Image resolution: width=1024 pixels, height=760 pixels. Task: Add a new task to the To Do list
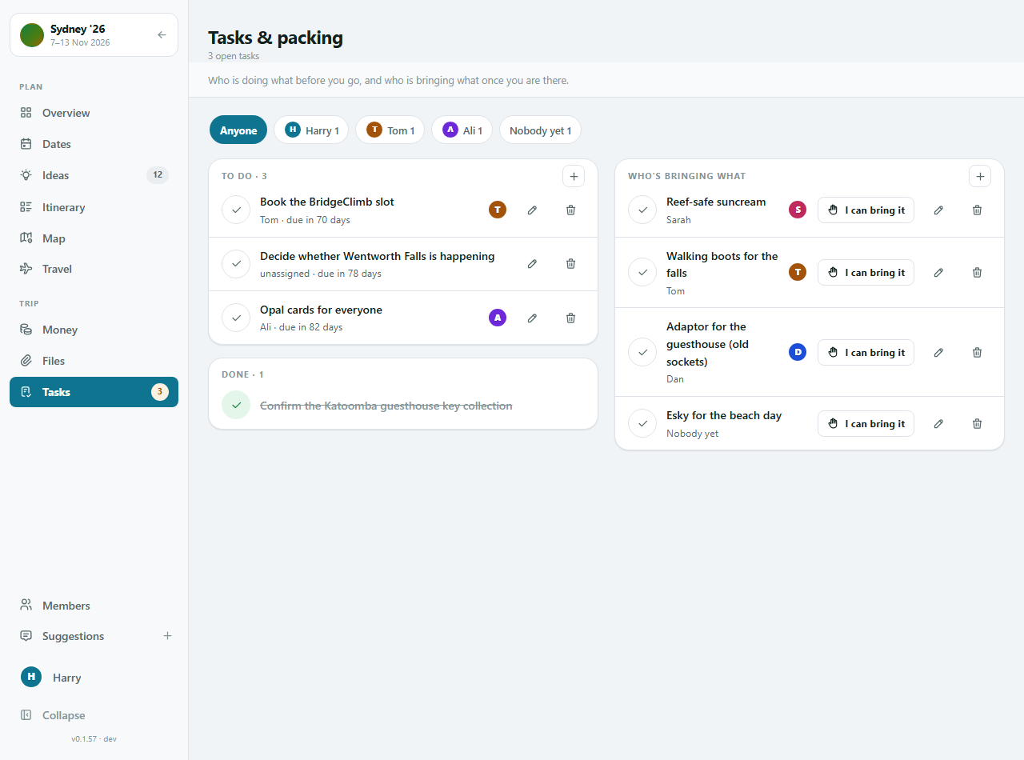click(574, 176)
